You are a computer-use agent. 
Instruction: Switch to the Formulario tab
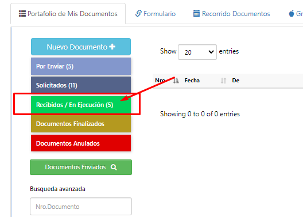coord(156,14)
